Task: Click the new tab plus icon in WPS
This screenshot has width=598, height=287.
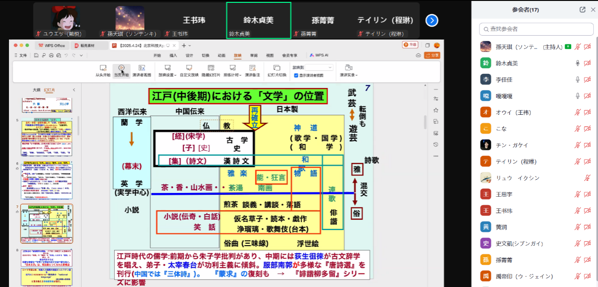Action: [x=184, y=45]
